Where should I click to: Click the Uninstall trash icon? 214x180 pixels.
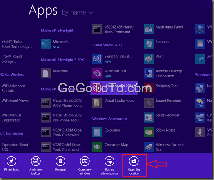[x=60, y=161]
